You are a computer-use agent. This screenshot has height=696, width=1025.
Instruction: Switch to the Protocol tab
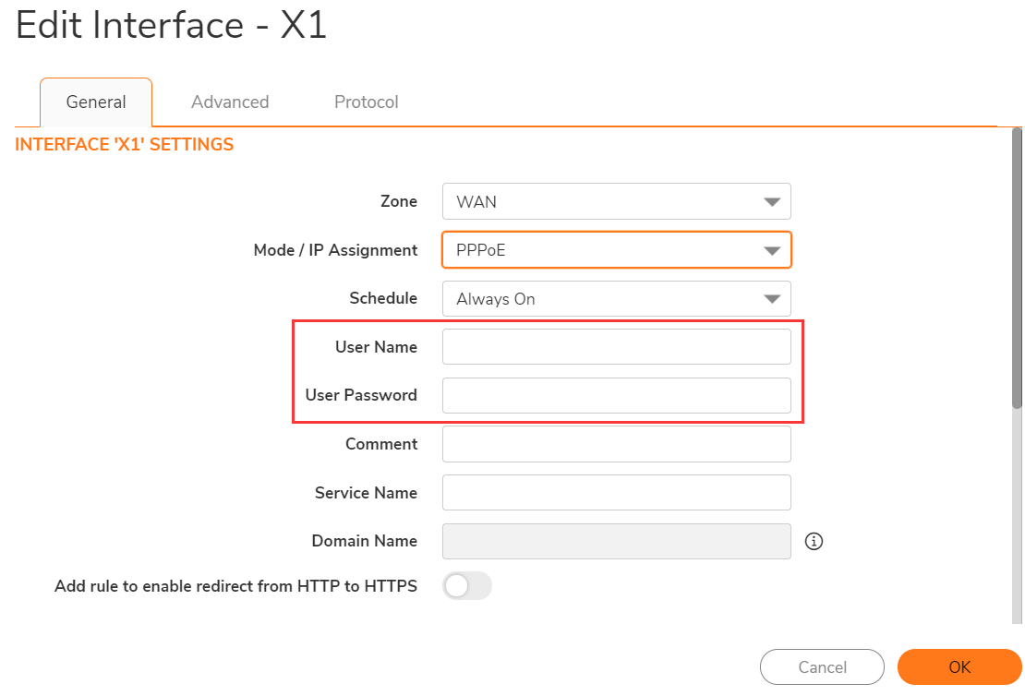coord(366,102)
